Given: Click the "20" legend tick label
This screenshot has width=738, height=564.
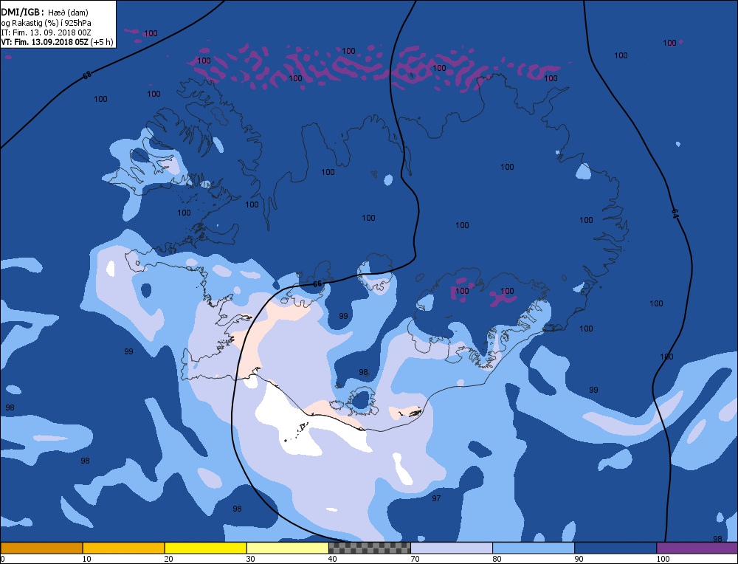Looking at the screenshot, I should pyautogui.click(x=168, y=559).
